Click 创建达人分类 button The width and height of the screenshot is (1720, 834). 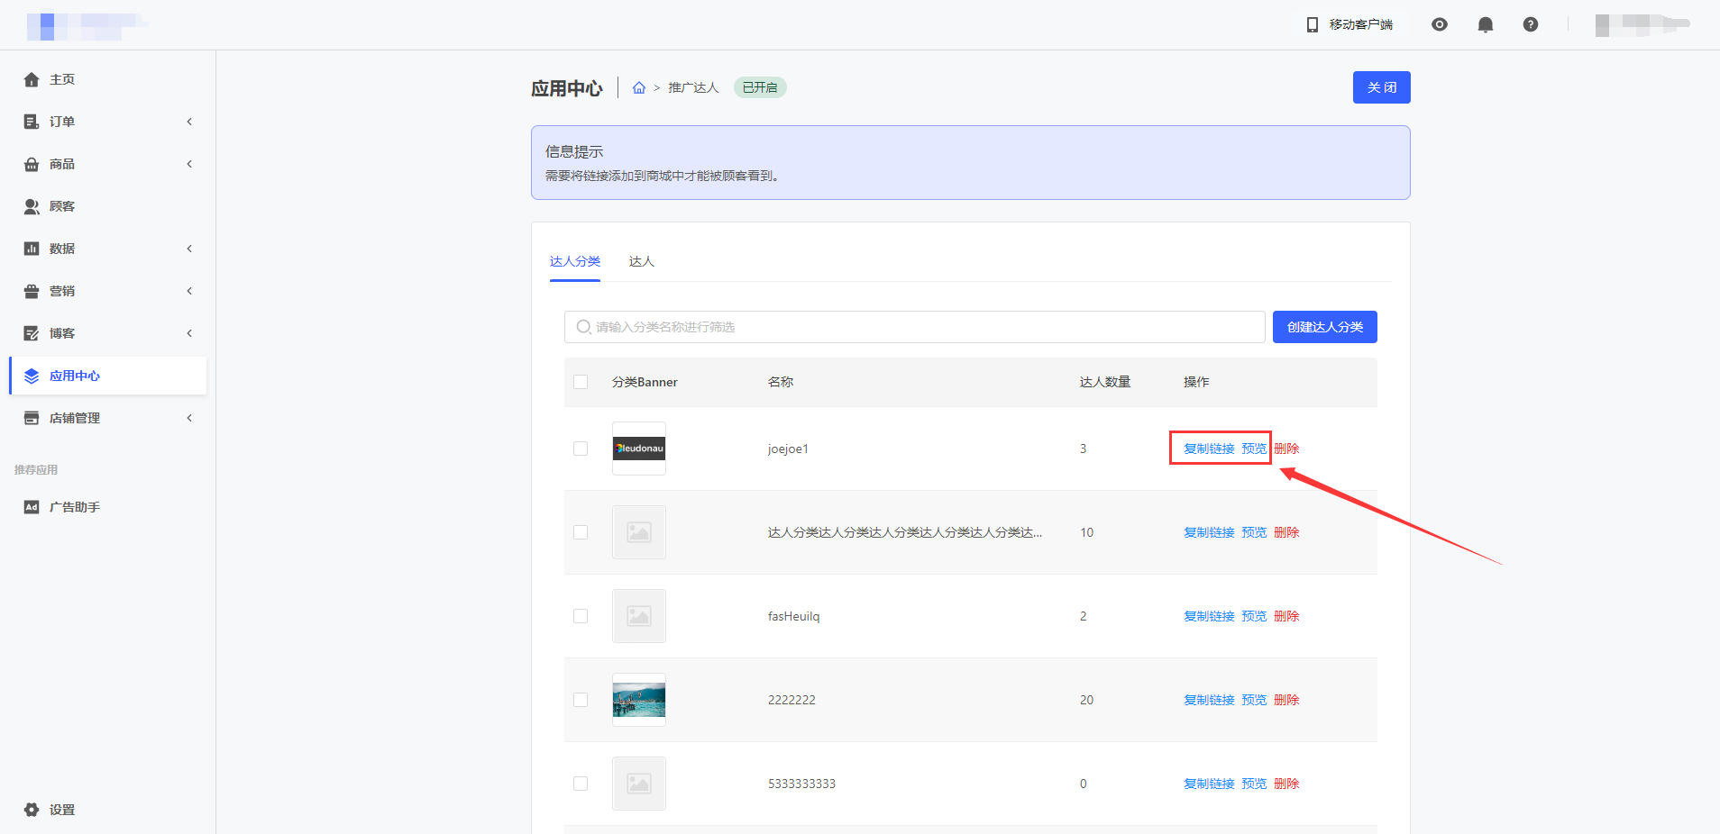pyautogui.click(x=1325, y=327)
